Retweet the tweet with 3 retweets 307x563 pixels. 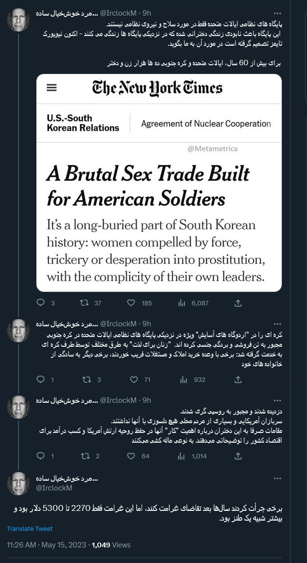tap(87, 379)
